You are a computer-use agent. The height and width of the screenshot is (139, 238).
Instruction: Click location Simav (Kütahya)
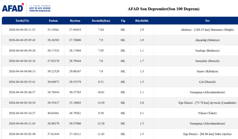point(207,71)
